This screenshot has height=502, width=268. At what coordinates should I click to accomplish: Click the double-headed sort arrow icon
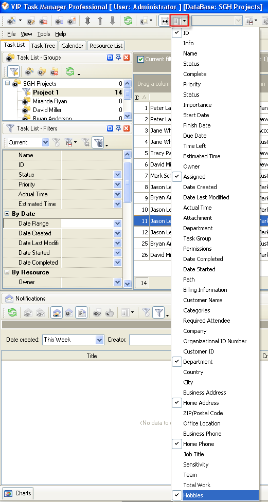click(x=87, y=21)
